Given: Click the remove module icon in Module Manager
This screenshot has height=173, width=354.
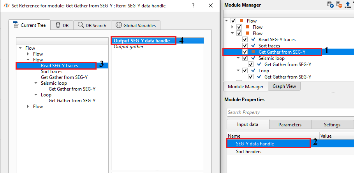Looking at the screenshot, I should click(x=339, y=5).
